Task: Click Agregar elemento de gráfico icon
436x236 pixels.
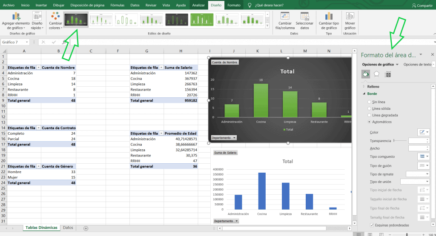Action: pos(16,17)
